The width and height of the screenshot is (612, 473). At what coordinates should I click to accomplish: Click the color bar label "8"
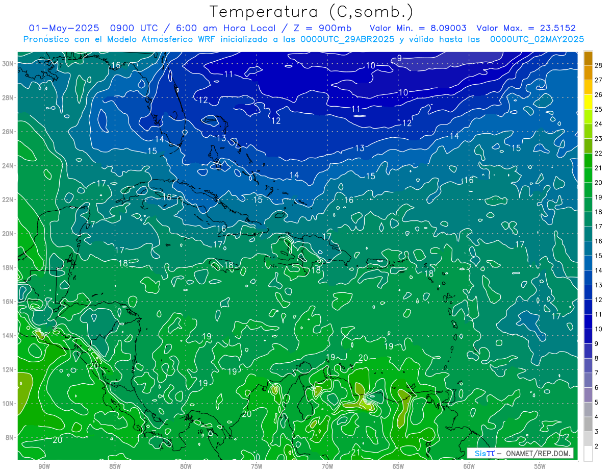[597, 359]
